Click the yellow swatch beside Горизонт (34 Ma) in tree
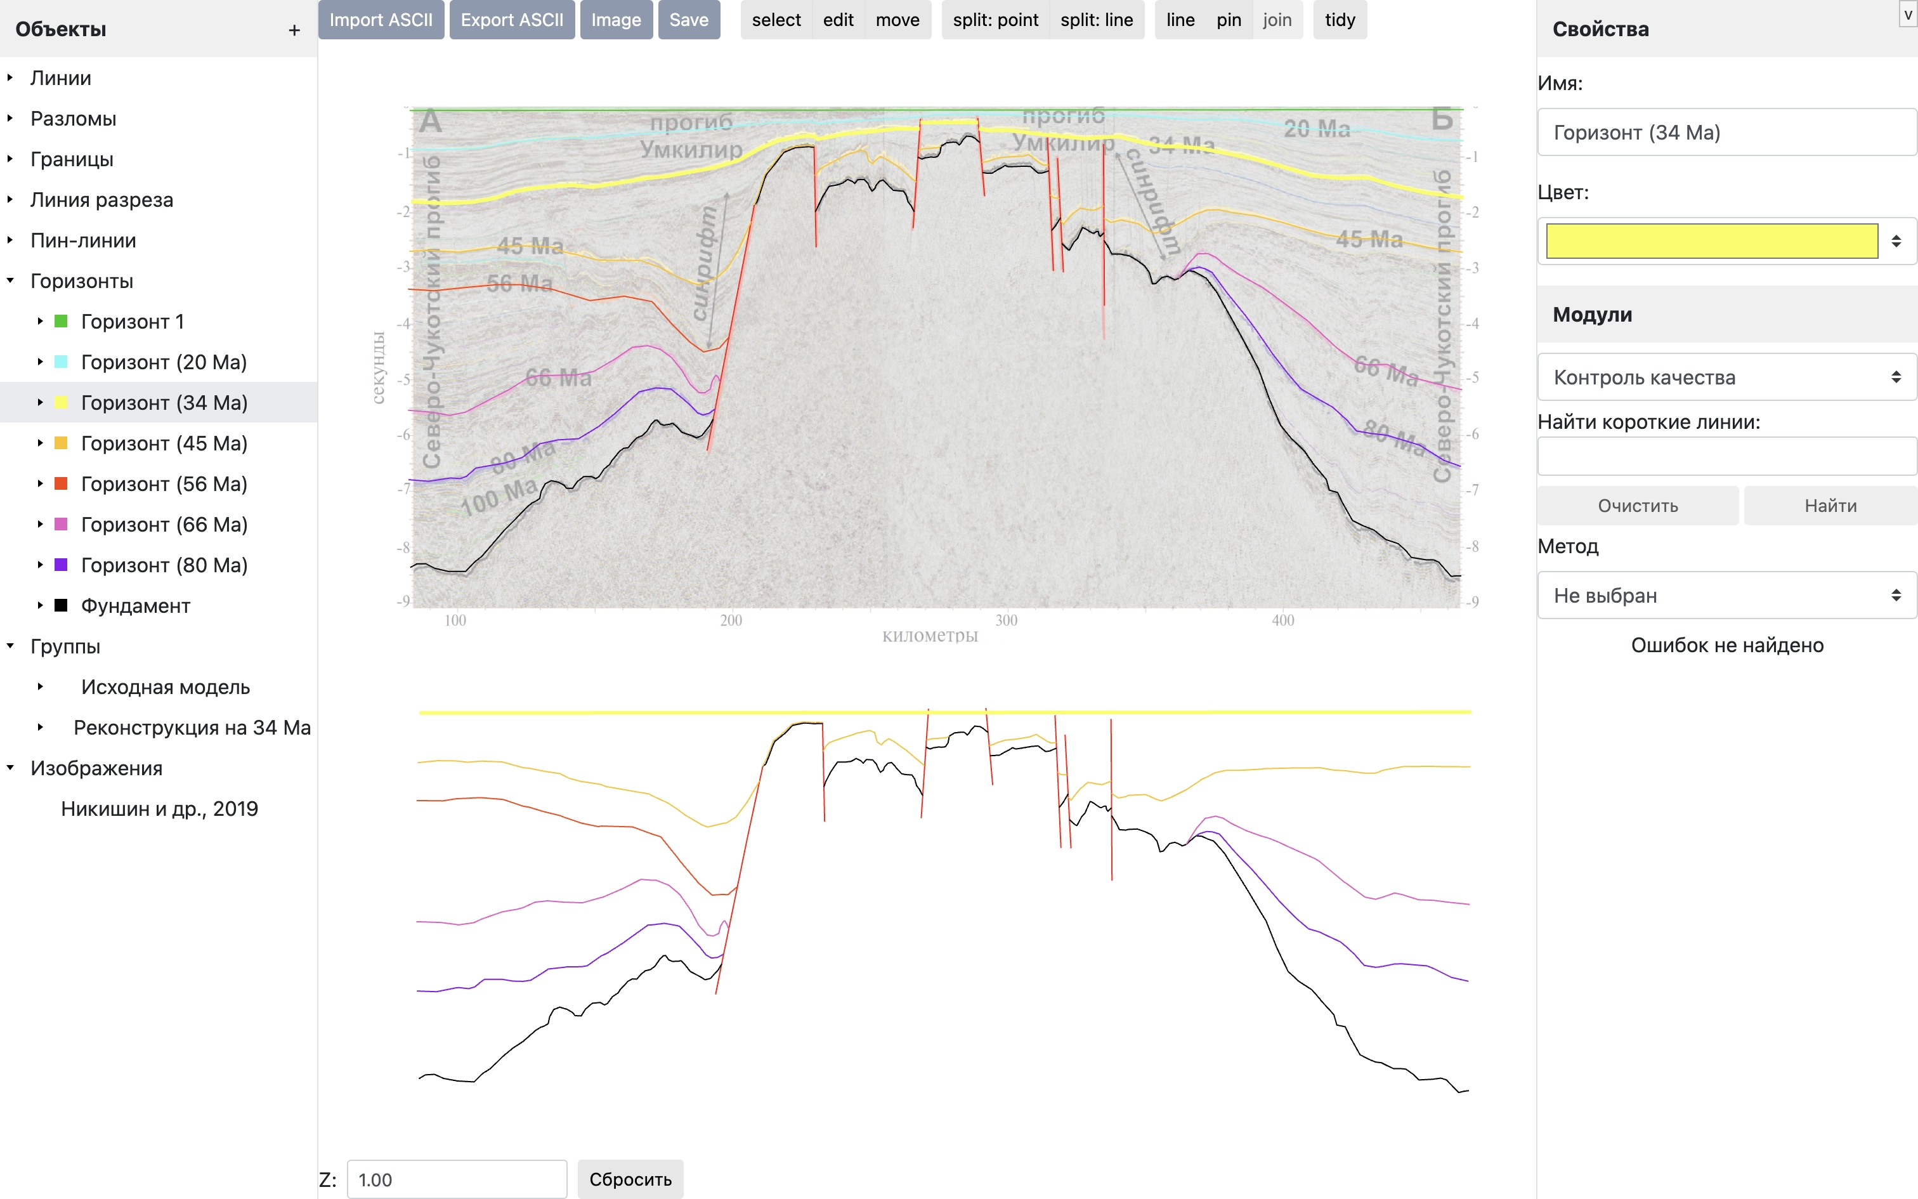 [x=61, y=402]
